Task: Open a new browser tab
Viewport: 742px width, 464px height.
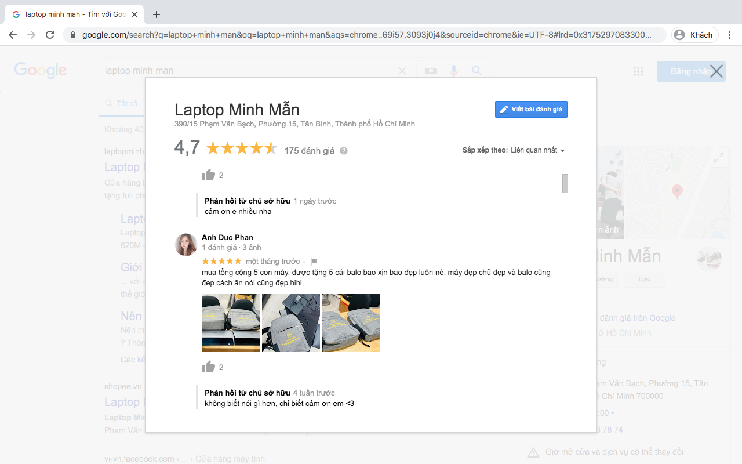Action: 156,14
